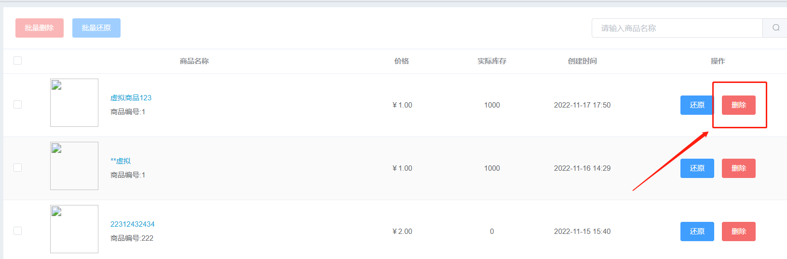Delete 虚拟商品123 using red 删除 button

(x=739, y=105)
